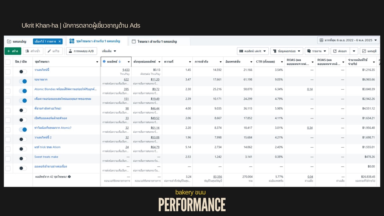
Task: Click the 83,356 total reach value
Action: (x=218, y=176)
